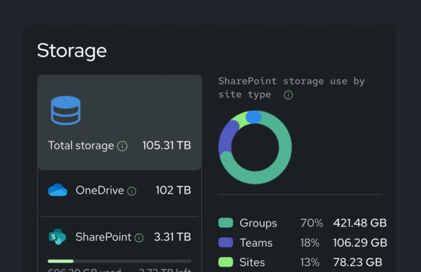This screenshot has width=421, height=272.
Task: Open info icon after 'site type' heading
Action: [288, 95]
